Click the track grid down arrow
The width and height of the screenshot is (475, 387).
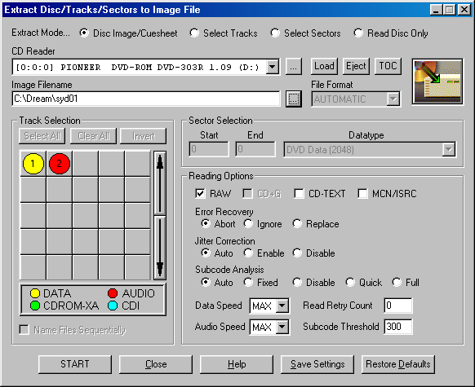click(x=160, y=248)
